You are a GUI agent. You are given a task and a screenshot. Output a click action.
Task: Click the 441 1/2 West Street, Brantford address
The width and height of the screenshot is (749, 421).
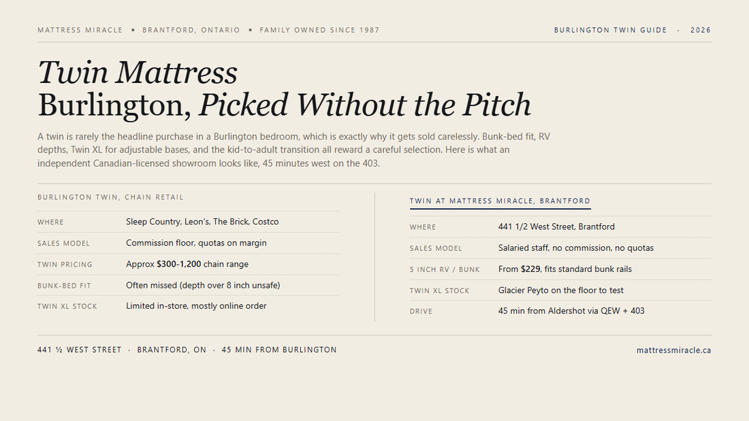click(x=556, y=226)
